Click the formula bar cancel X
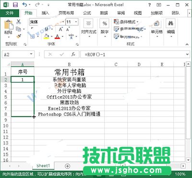This screenshot has width=192, height=178. coord(50,55)
